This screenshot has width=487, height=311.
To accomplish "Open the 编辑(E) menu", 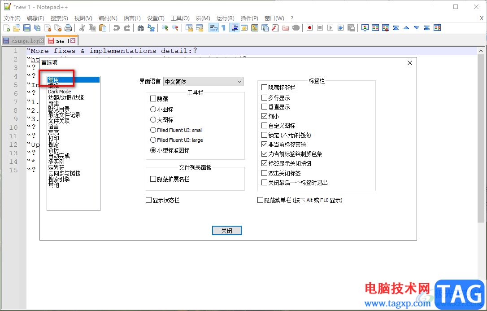I will (35, 18).
